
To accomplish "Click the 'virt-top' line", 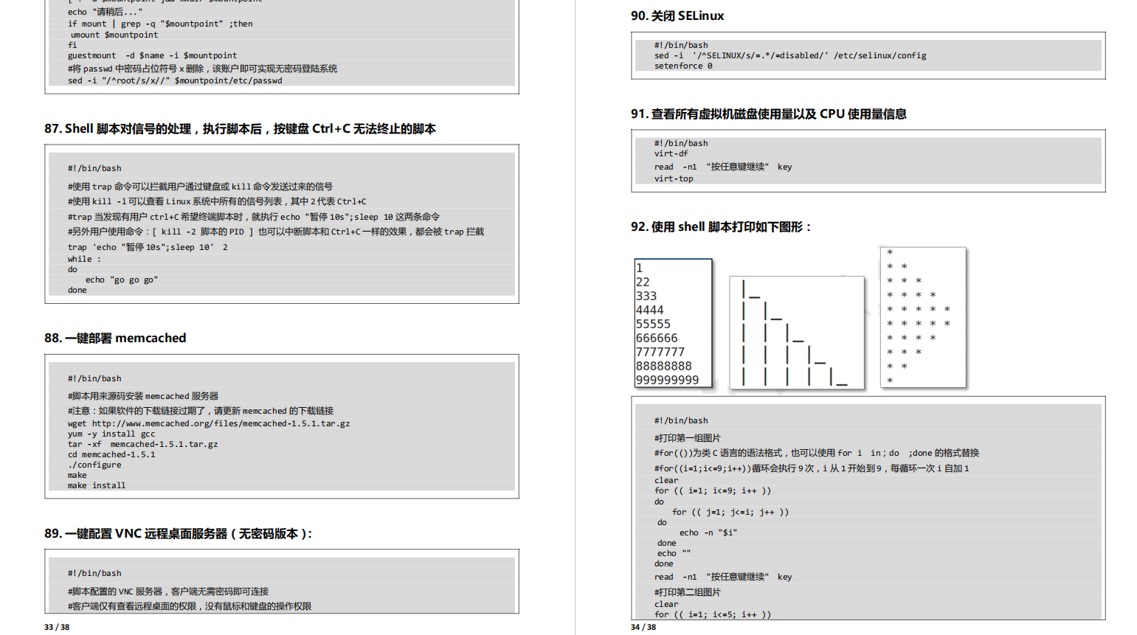I will pyautogui.click(x=674, y=178).
